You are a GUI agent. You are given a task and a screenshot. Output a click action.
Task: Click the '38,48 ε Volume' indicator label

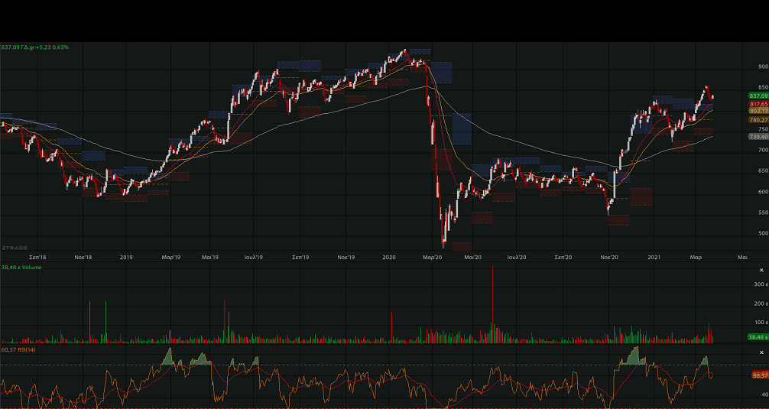[x=21, y=268]
